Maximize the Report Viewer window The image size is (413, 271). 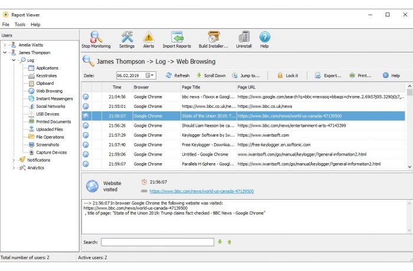pyautogui.click(x=388, y=15)
